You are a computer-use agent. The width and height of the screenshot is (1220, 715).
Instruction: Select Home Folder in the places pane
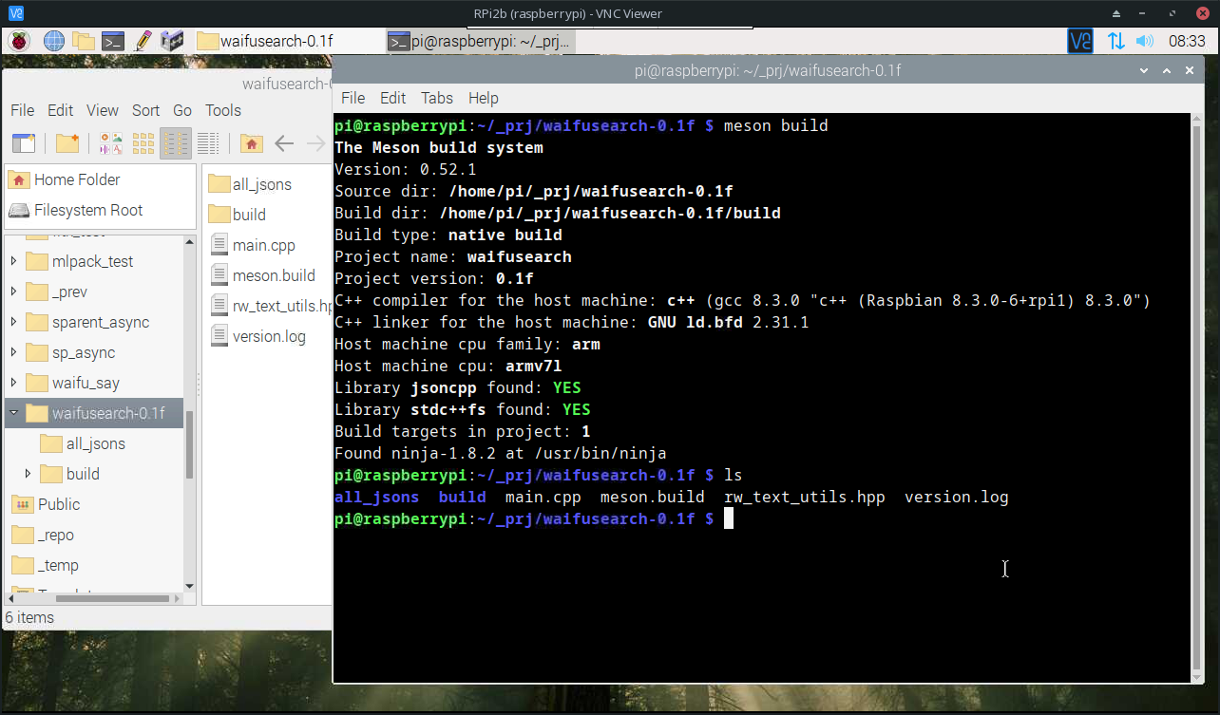100,179
